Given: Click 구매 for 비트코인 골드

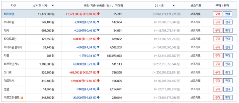Looking at the screenshot, I should [x=217, y=98].
